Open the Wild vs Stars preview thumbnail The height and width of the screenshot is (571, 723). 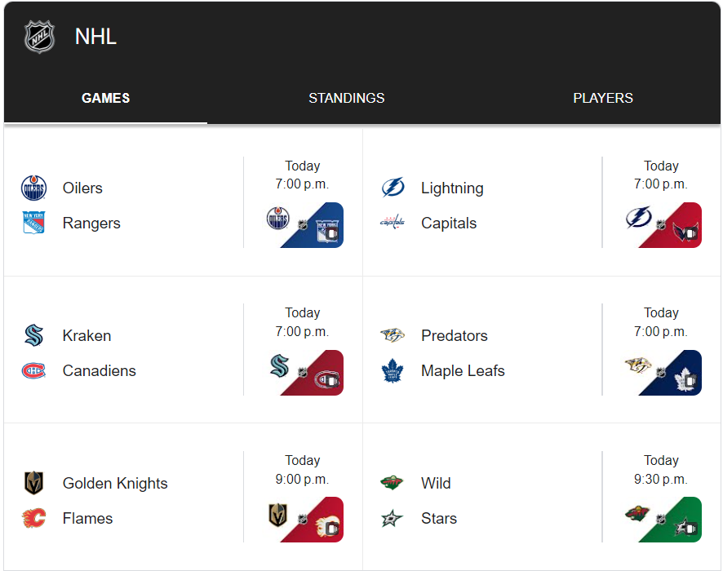click(x=663, y=520)
